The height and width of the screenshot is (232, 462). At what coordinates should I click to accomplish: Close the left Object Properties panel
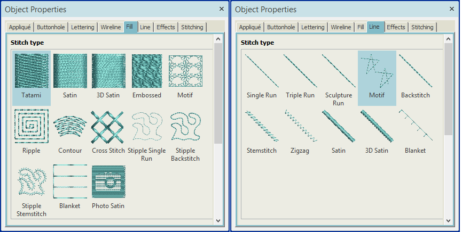coord(222,9)
